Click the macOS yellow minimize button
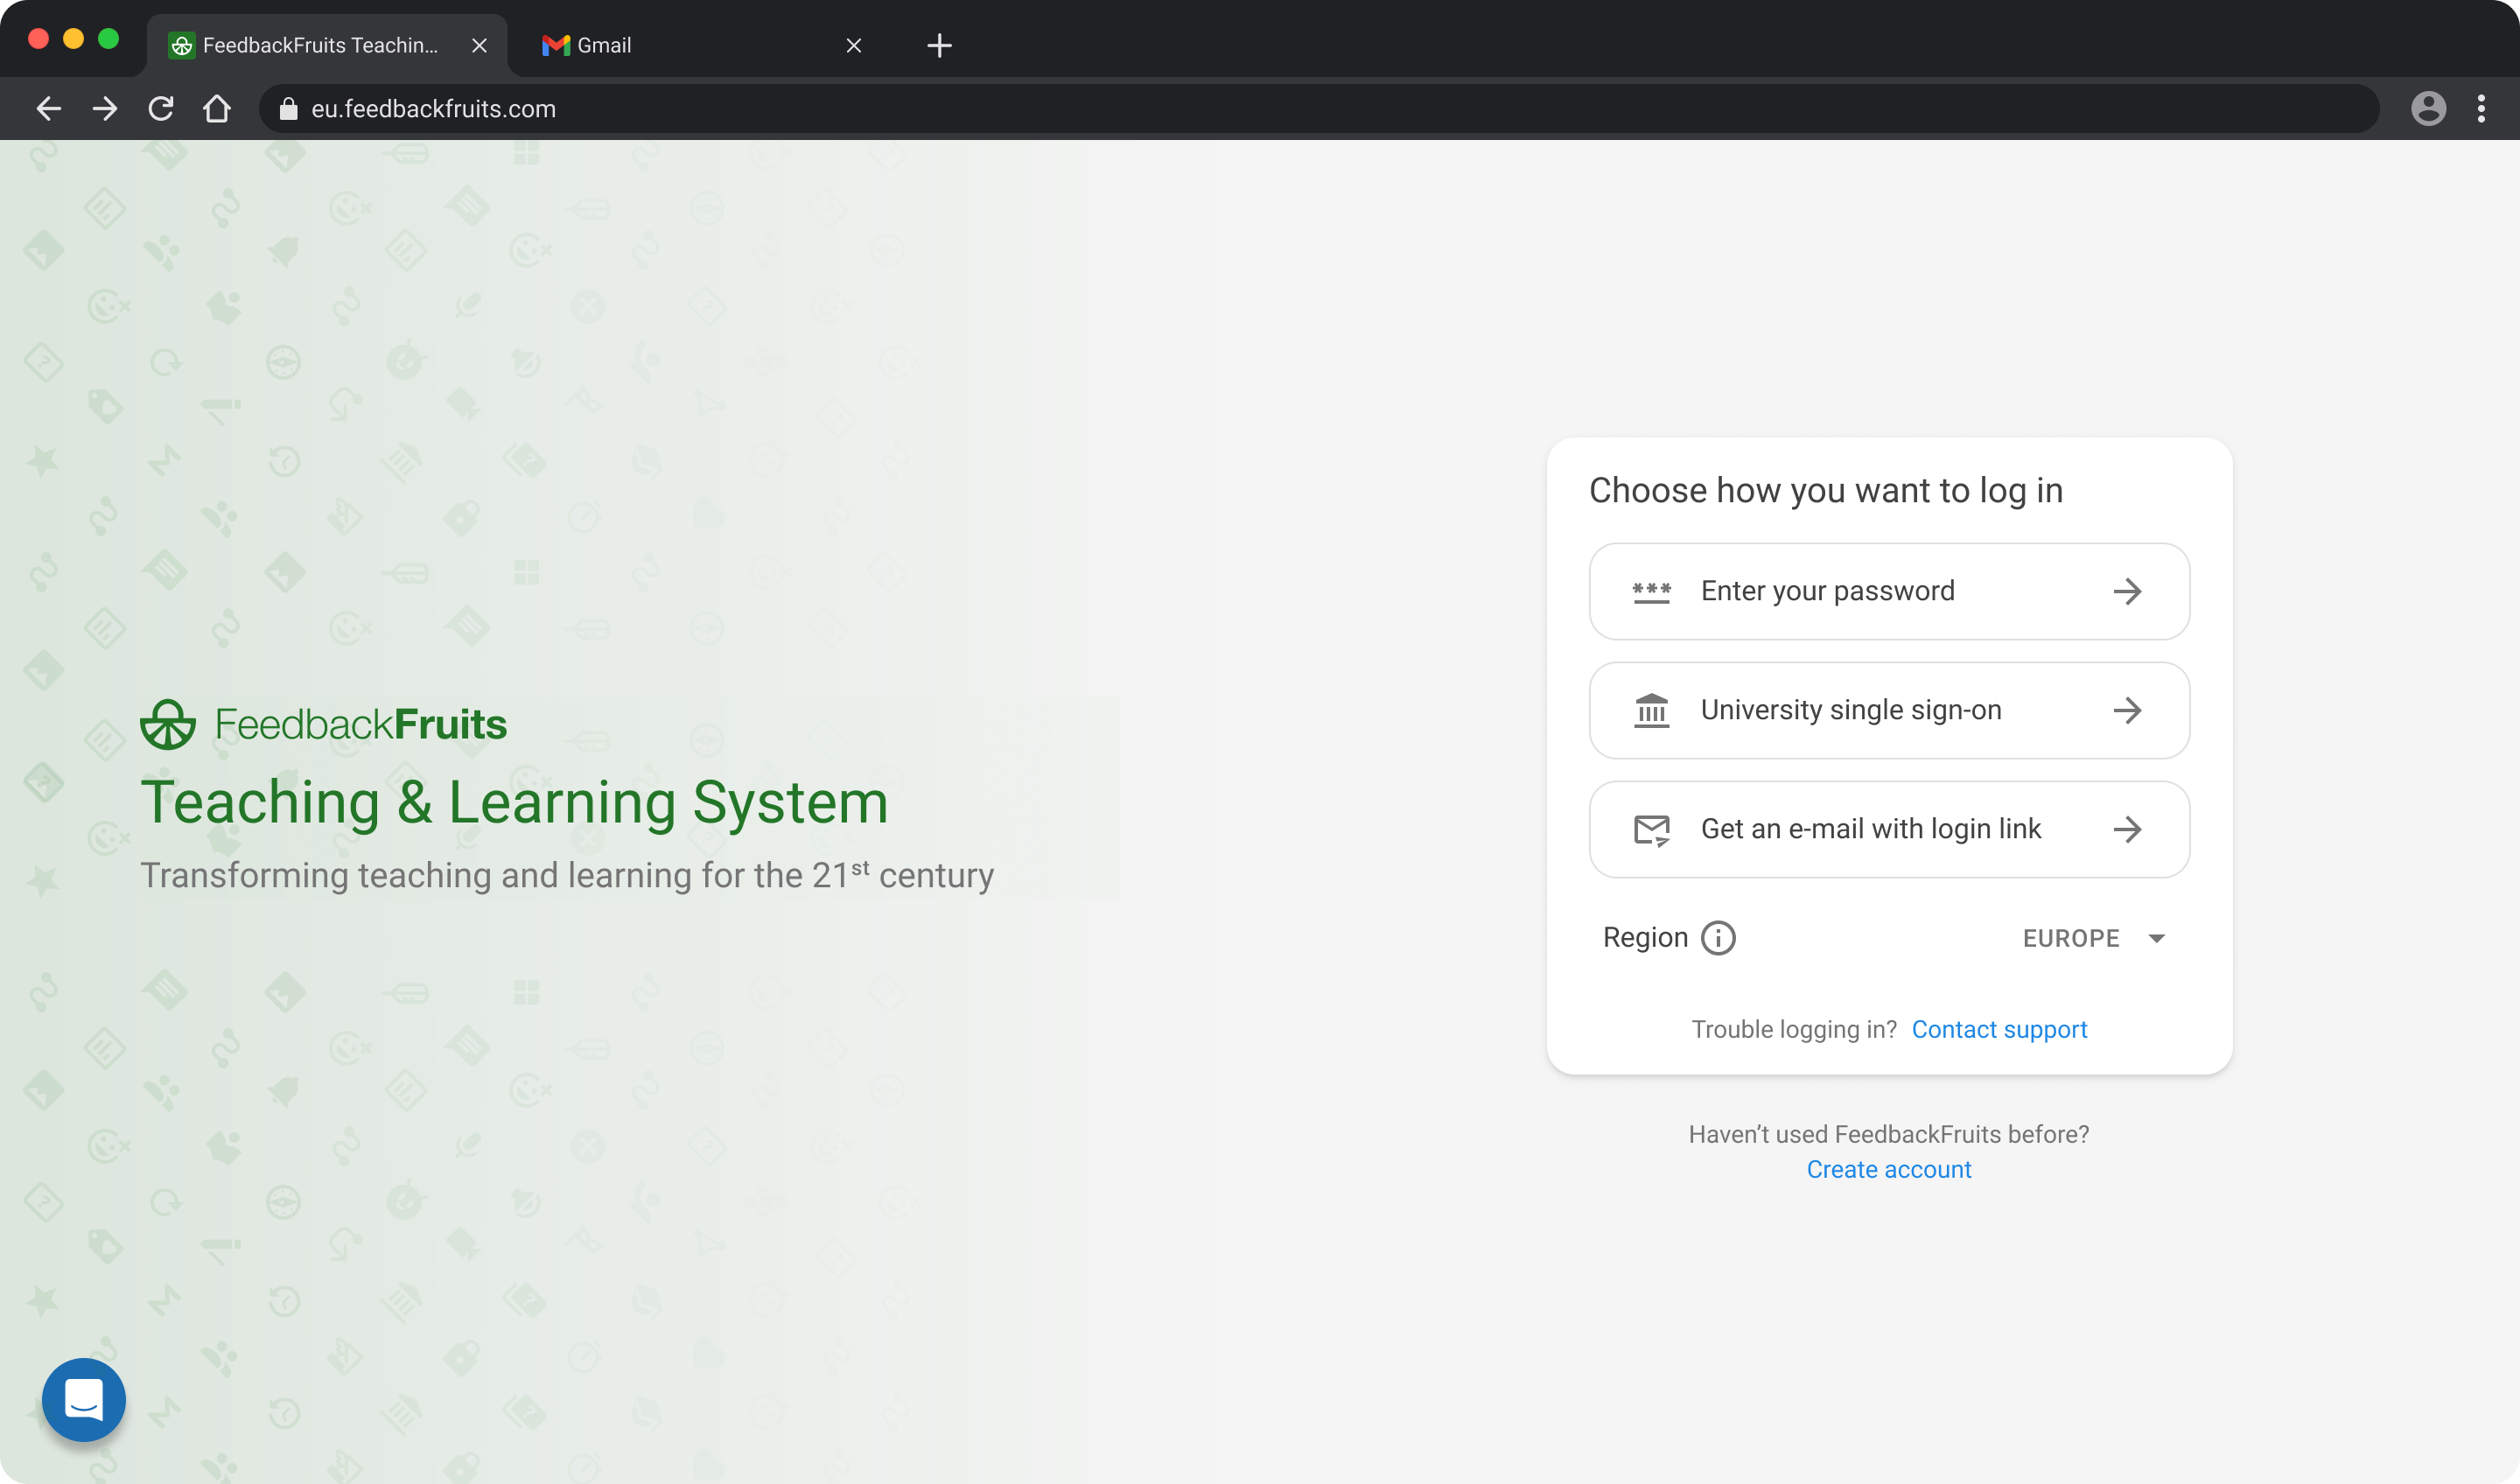The width and height of the screenshot is (2520, 1484). click(x=73, y=39)
